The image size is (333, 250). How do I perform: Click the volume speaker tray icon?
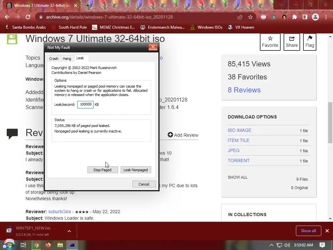pos(287,245)
